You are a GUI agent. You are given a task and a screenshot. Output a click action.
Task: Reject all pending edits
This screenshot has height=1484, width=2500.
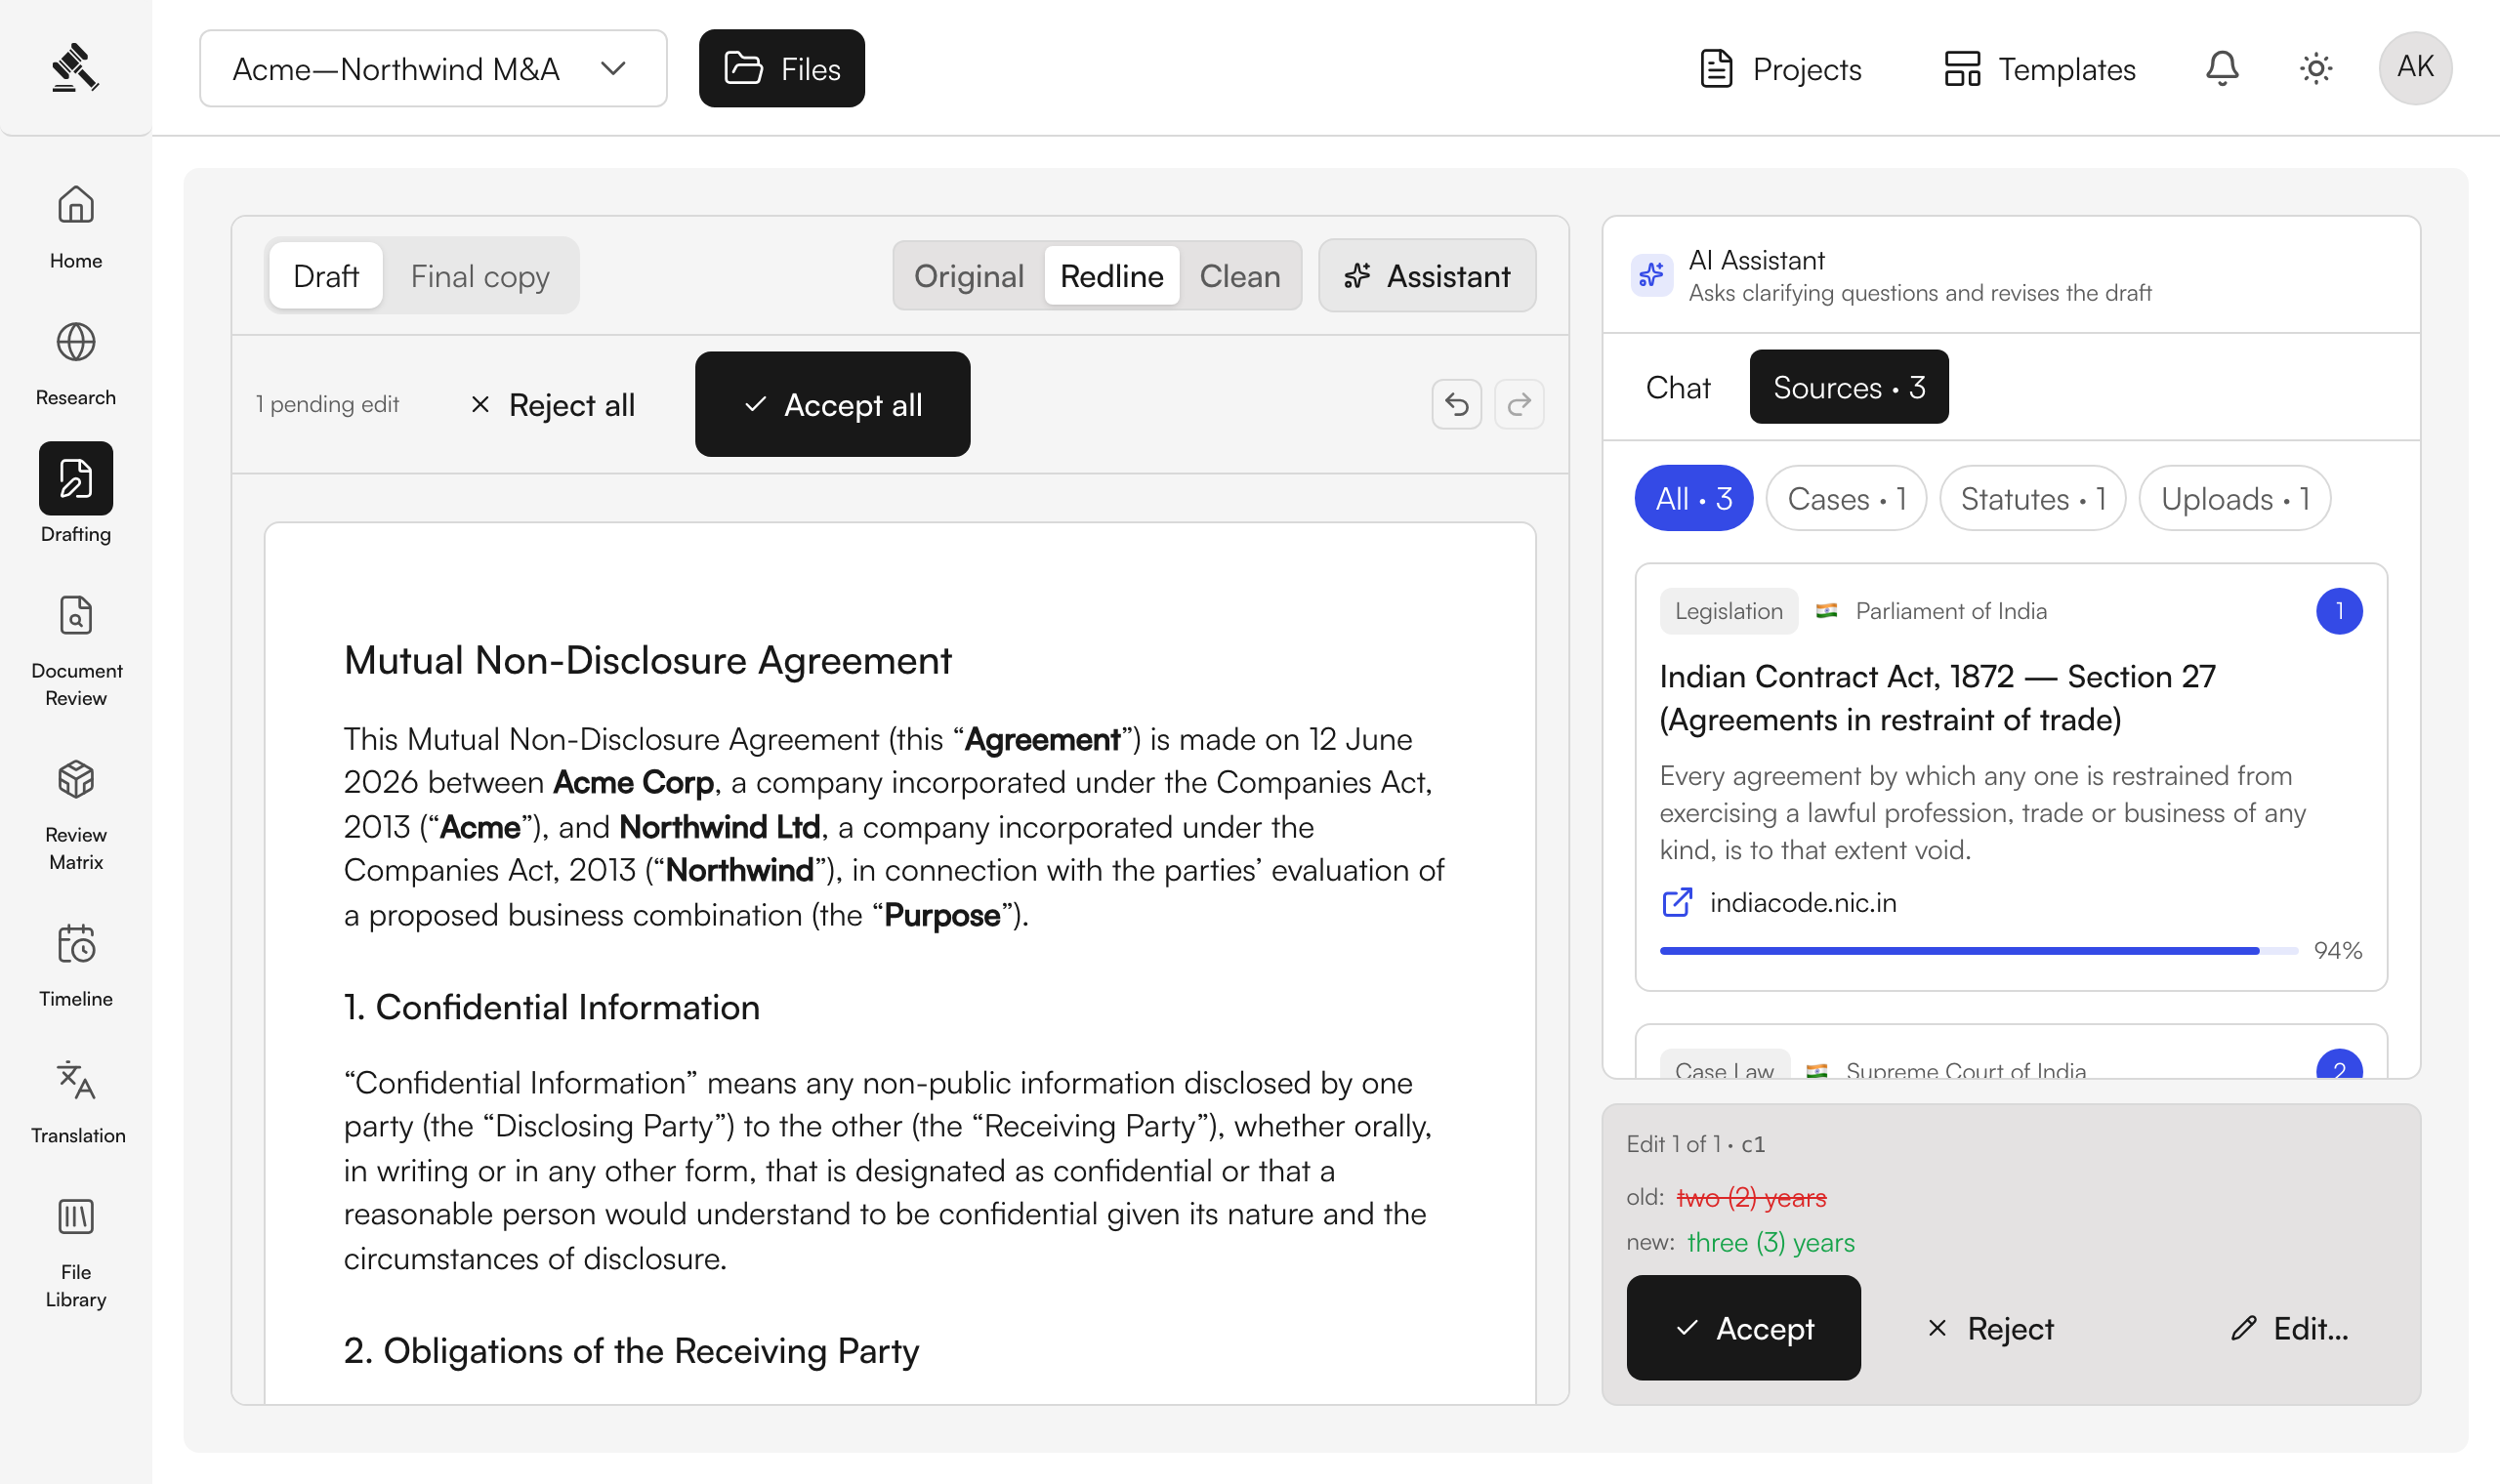(x=552, y=404)
